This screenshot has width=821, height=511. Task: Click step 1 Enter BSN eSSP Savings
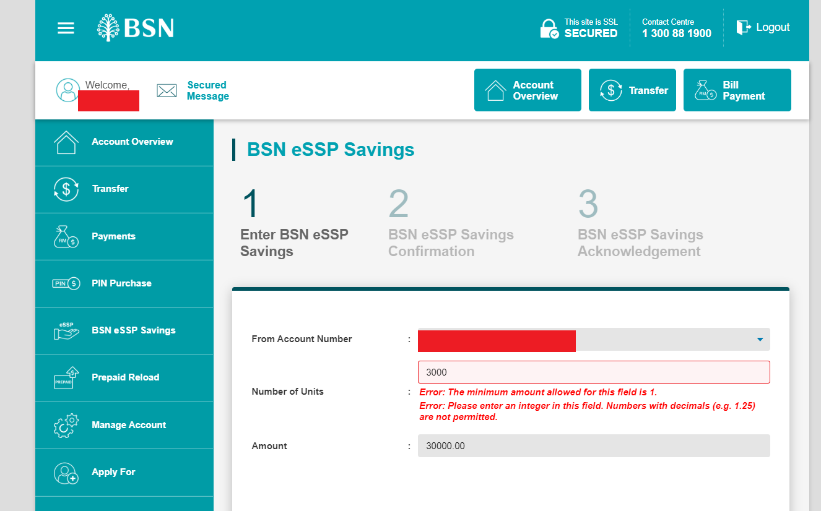294,223
